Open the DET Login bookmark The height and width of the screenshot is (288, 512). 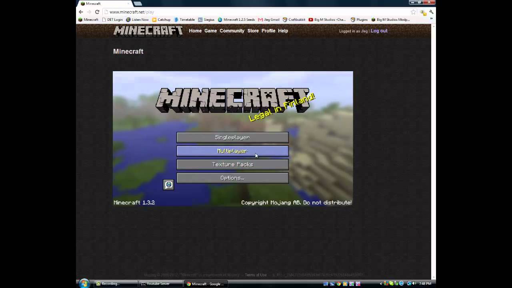click(112, 20)
